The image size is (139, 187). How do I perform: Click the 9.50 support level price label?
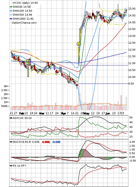131,84
